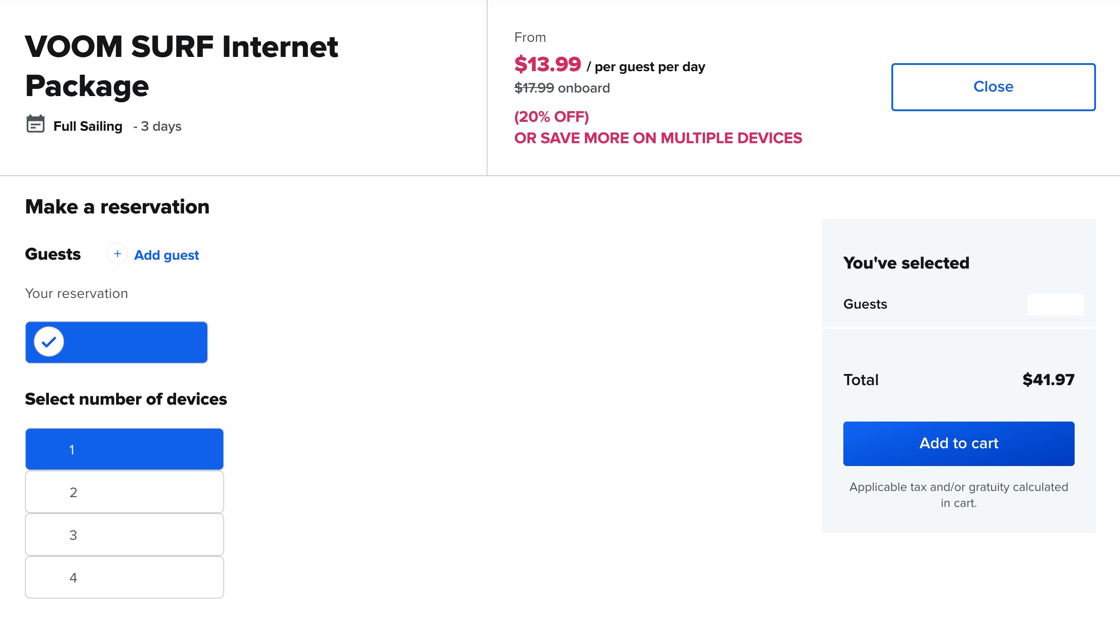Pick 4 devices option
The height and width of the screenshot is (619, 1120).
tap(125, 578)
